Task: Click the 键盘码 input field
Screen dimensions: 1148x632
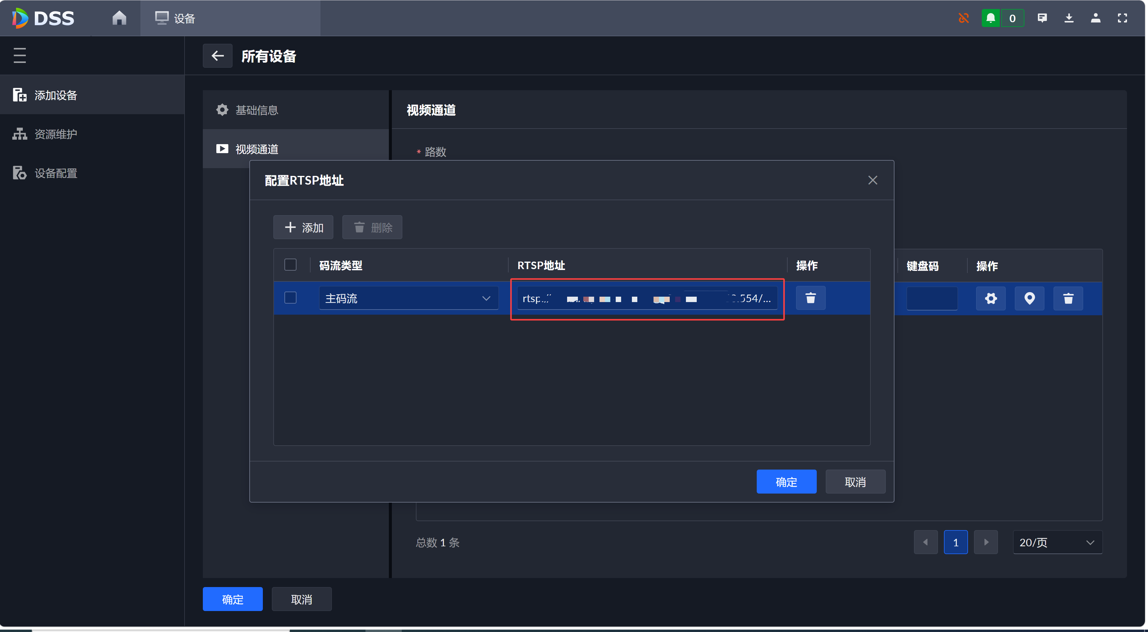Action: (932, 298)
